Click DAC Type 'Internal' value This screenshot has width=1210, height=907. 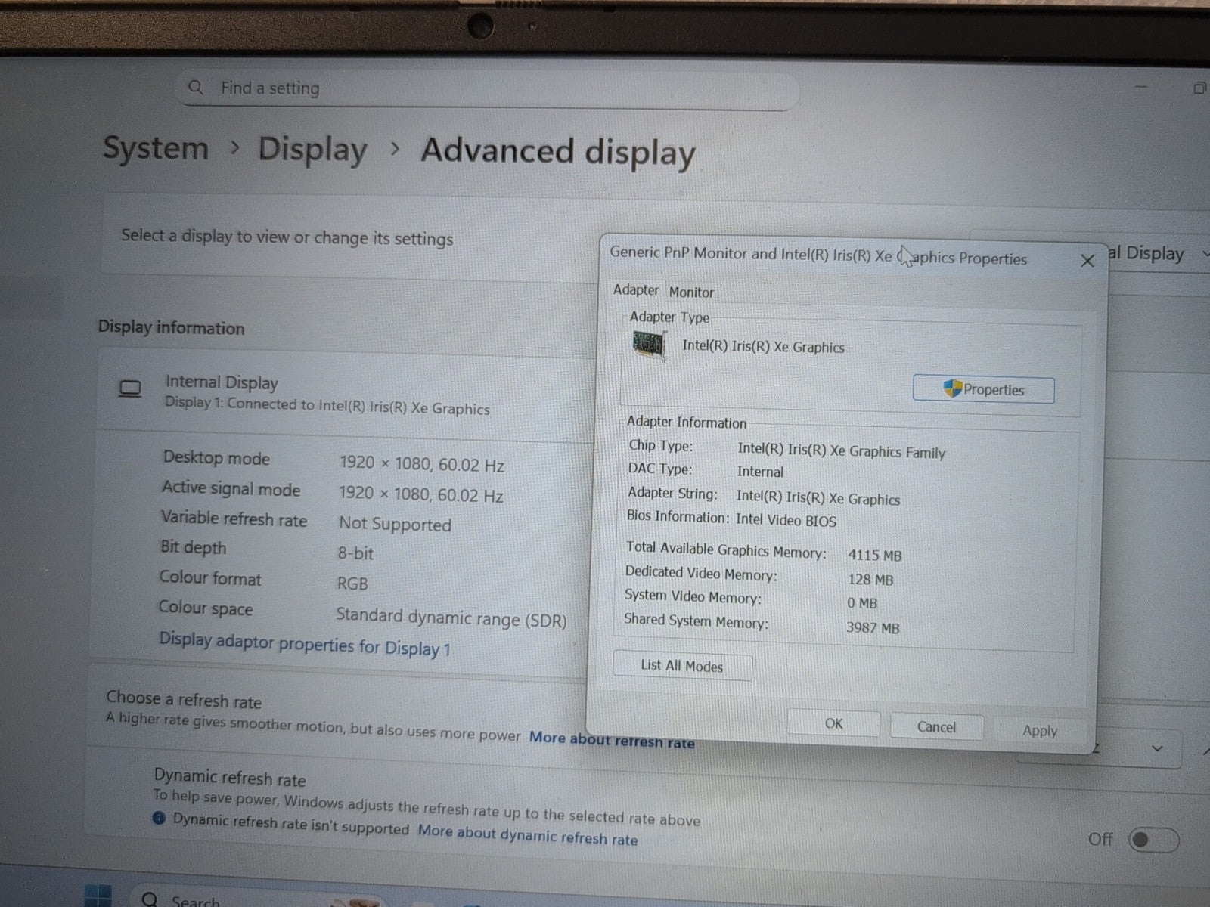[x=760, y=472]
